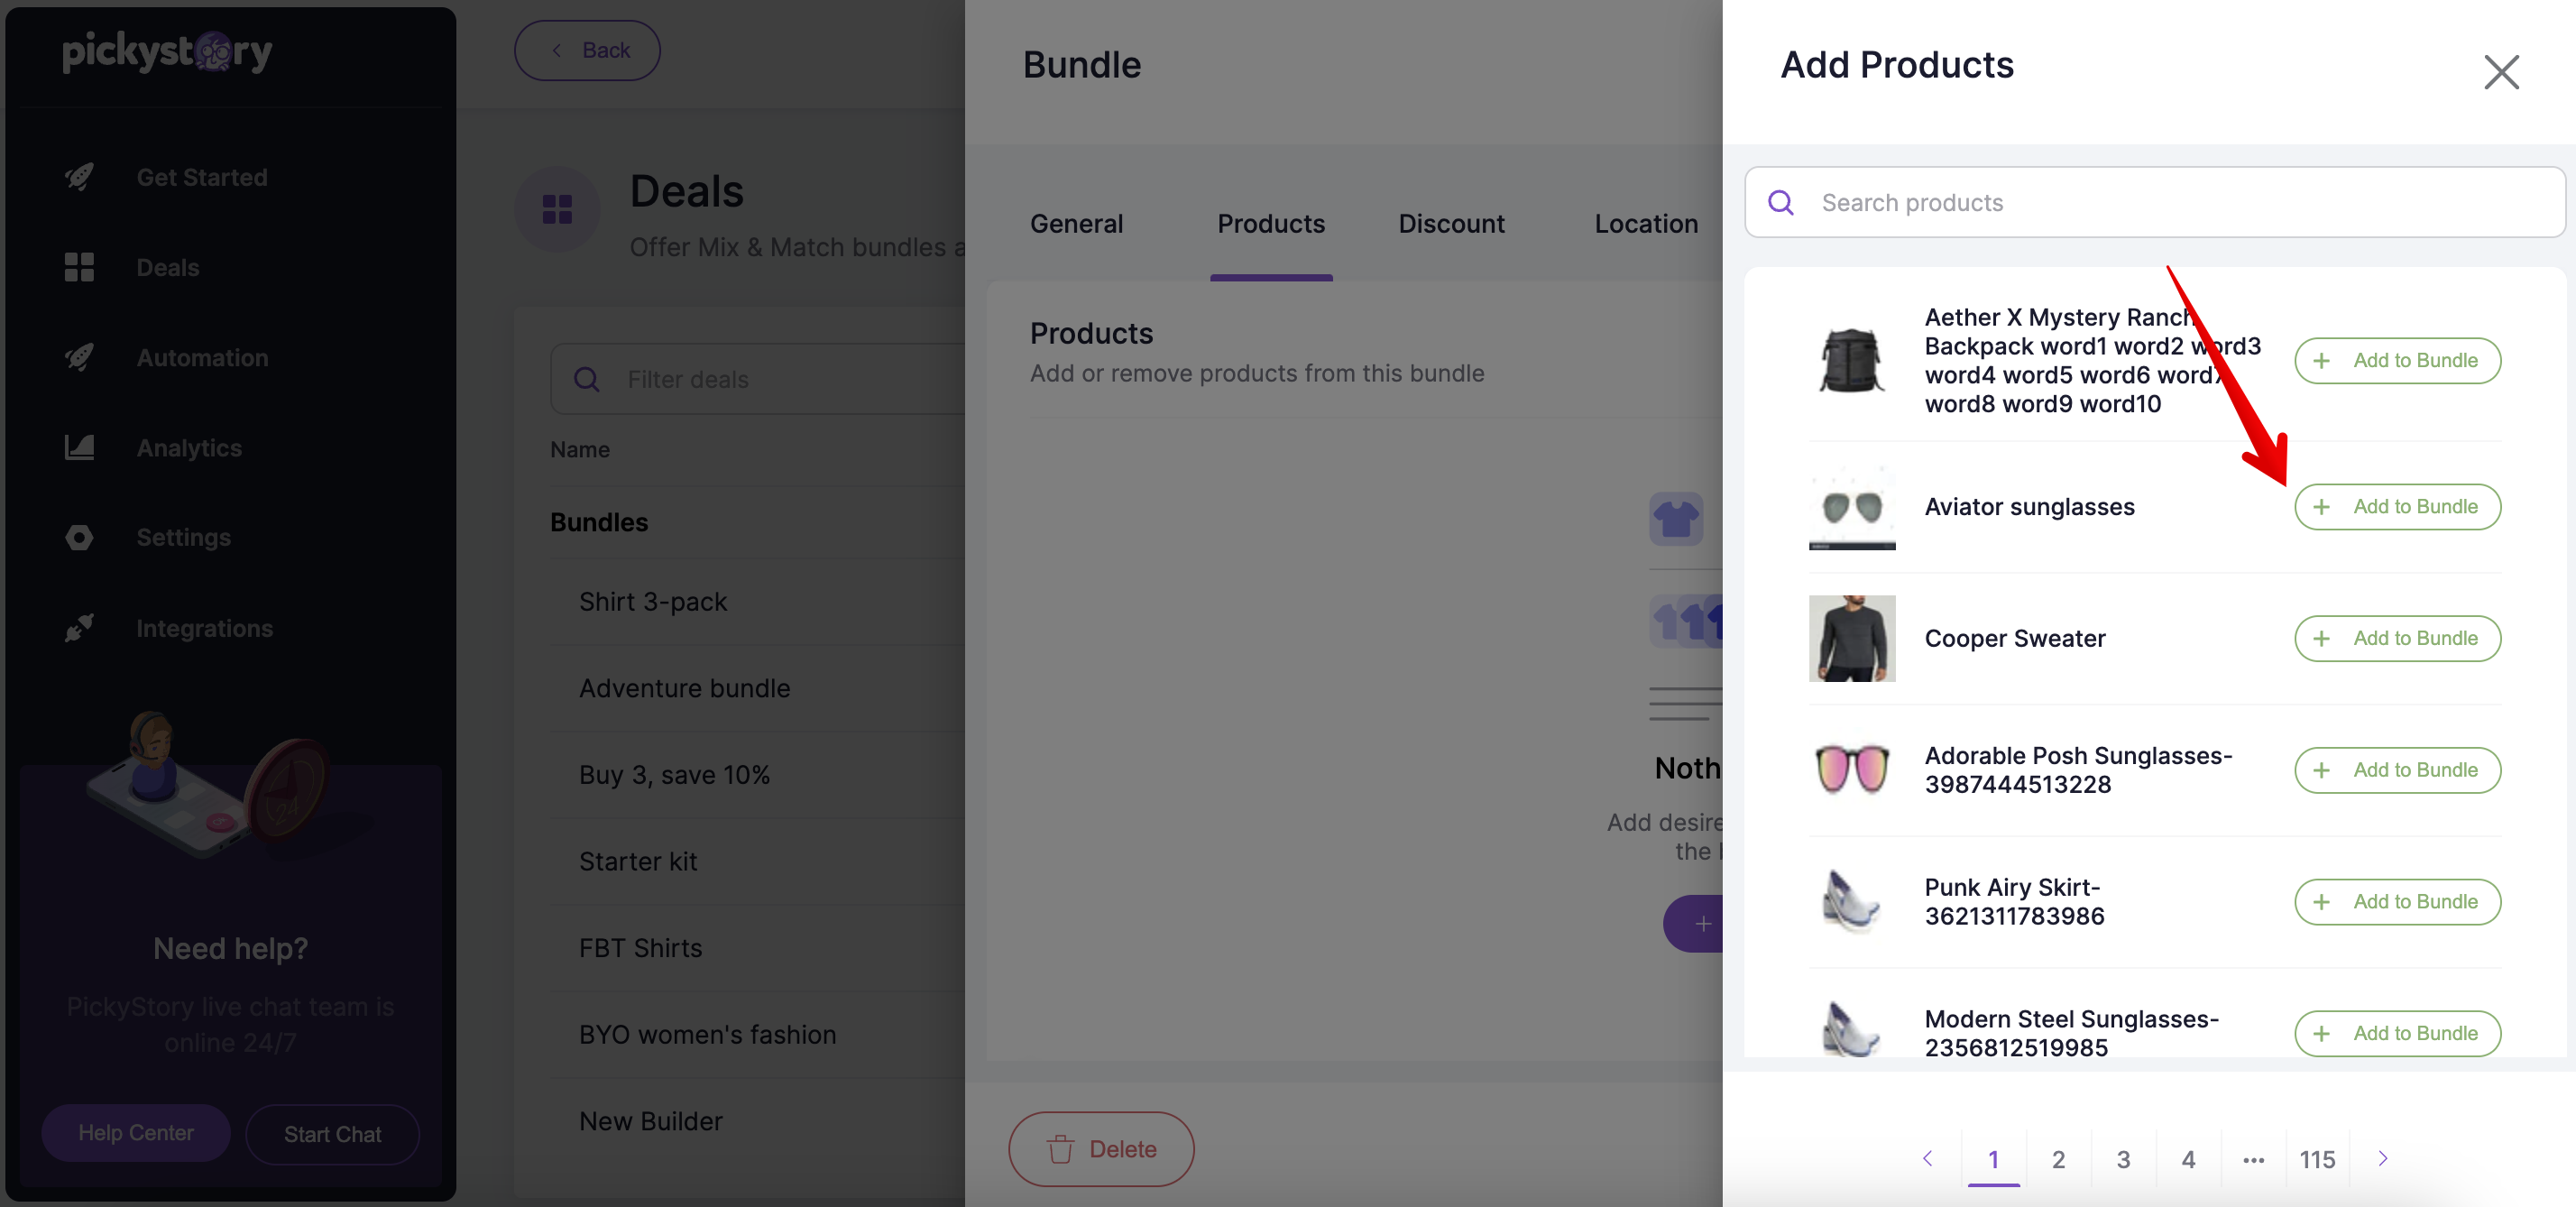Open Start Chat support button
Viewport: 2576px width, 1207px height.
tap(332, 1134)
